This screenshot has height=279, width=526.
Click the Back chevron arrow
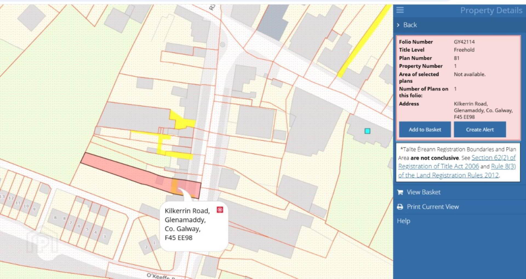398,25
